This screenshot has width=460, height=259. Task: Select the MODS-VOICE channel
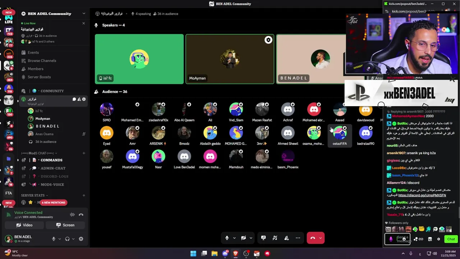coord(53,185)
